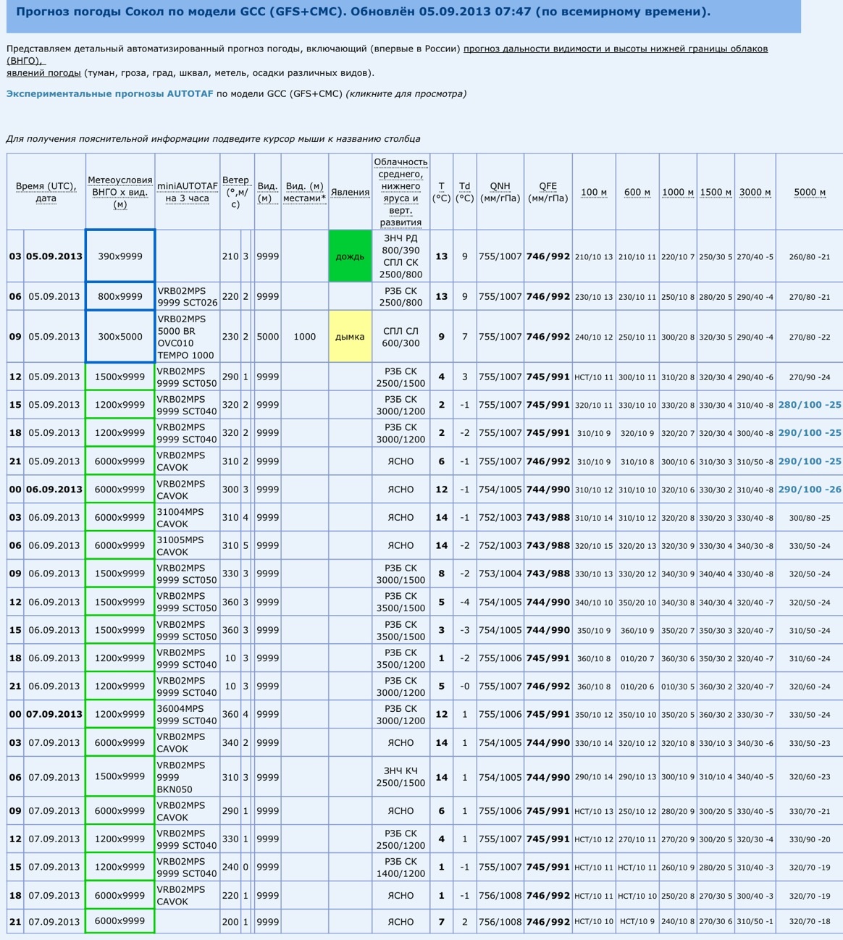843x940 pixels.
Task: Click the 100 м altitude header
Action: pyautogui.click(x=594, y=193)
